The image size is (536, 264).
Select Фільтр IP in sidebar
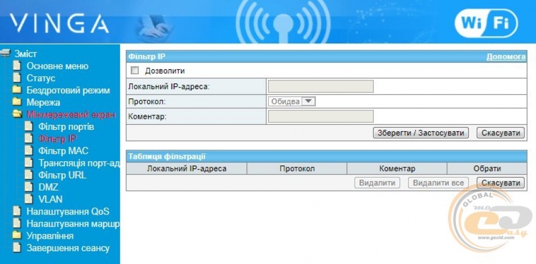point(57,139)
